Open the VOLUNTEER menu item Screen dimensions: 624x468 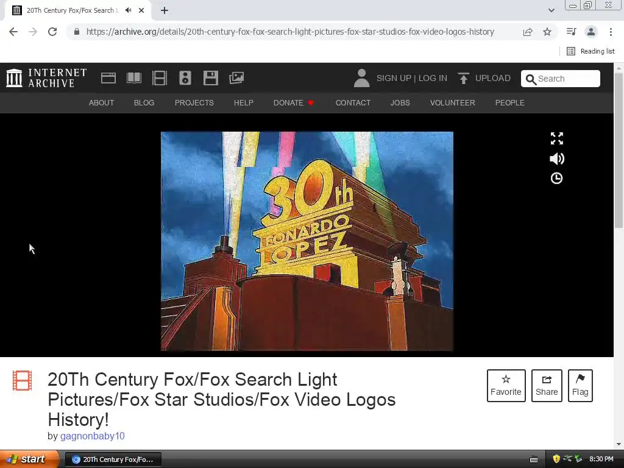[x=453, y=103]
